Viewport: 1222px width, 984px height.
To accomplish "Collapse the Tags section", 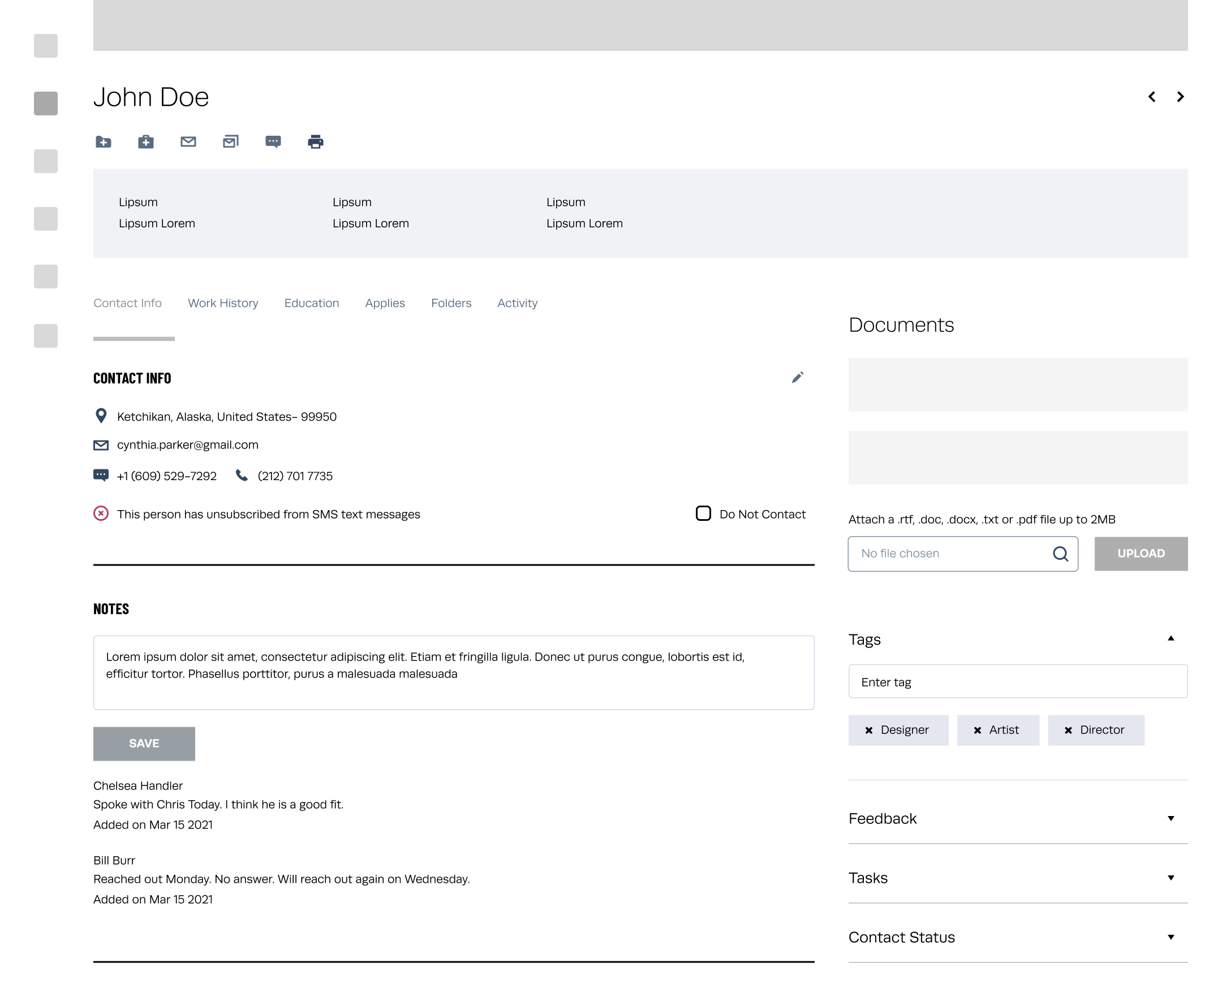I will 1171,639.
